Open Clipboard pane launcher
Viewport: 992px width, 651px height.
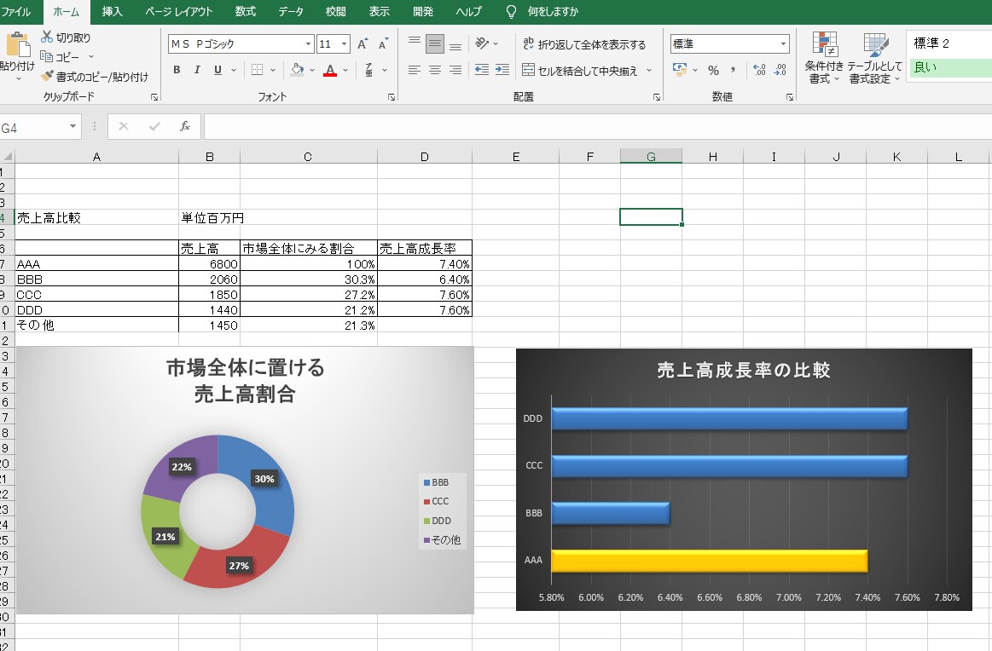pos(154,96)
